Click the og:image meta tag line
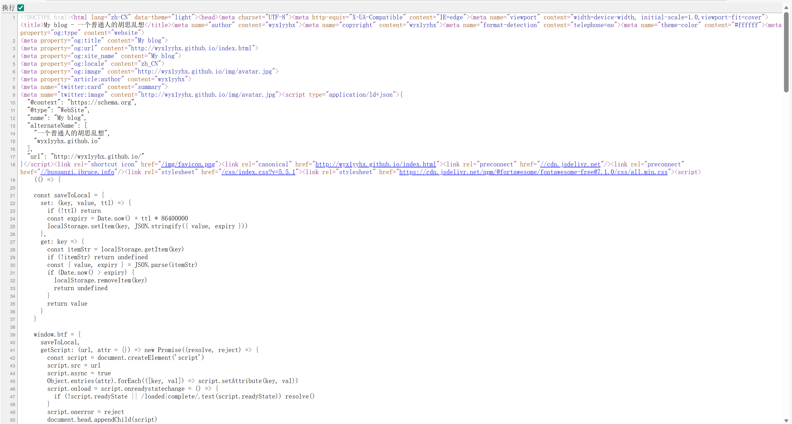The image size is (792, 424). pyautogui.click(x=149, y=72)
